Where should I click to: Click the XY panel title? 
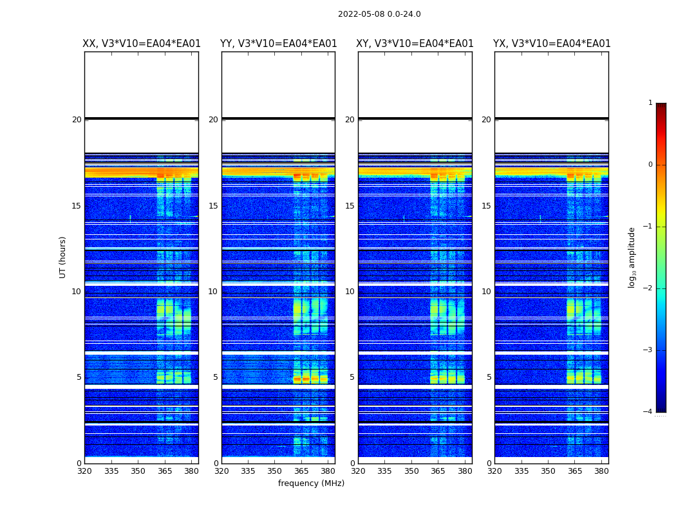coord(415,44)
